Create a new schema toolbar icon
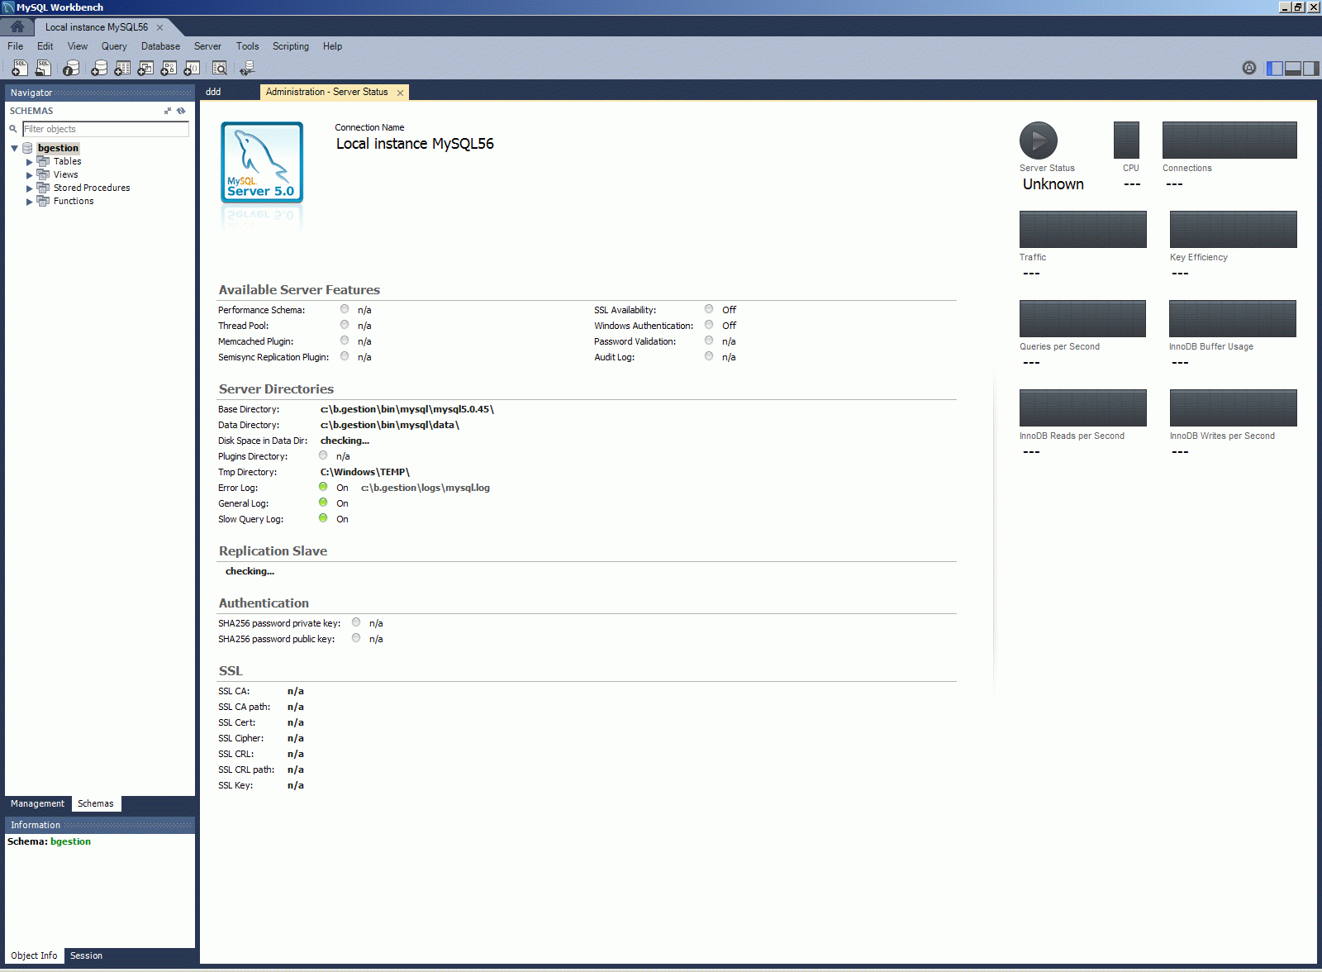 (x=99, y=68)
